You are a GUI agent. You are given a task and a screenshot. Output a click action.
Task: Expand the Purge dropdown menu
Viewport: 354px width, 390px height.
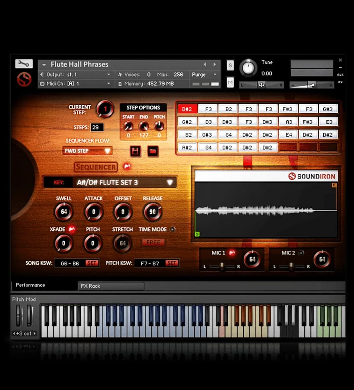pyautogui.click(x=205, y=74)
